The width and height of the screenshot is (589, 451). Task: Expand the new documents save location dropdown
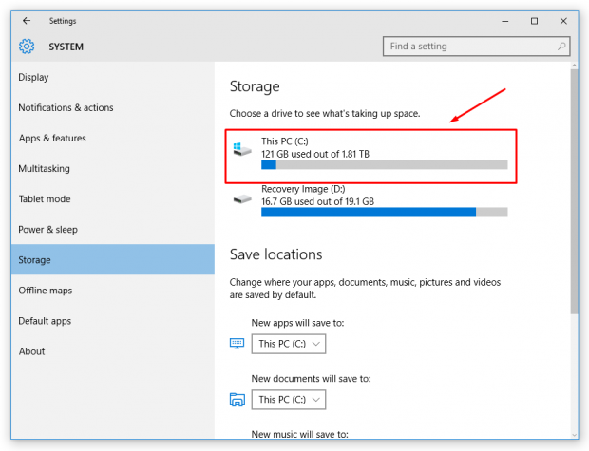[x=289, y=400]
